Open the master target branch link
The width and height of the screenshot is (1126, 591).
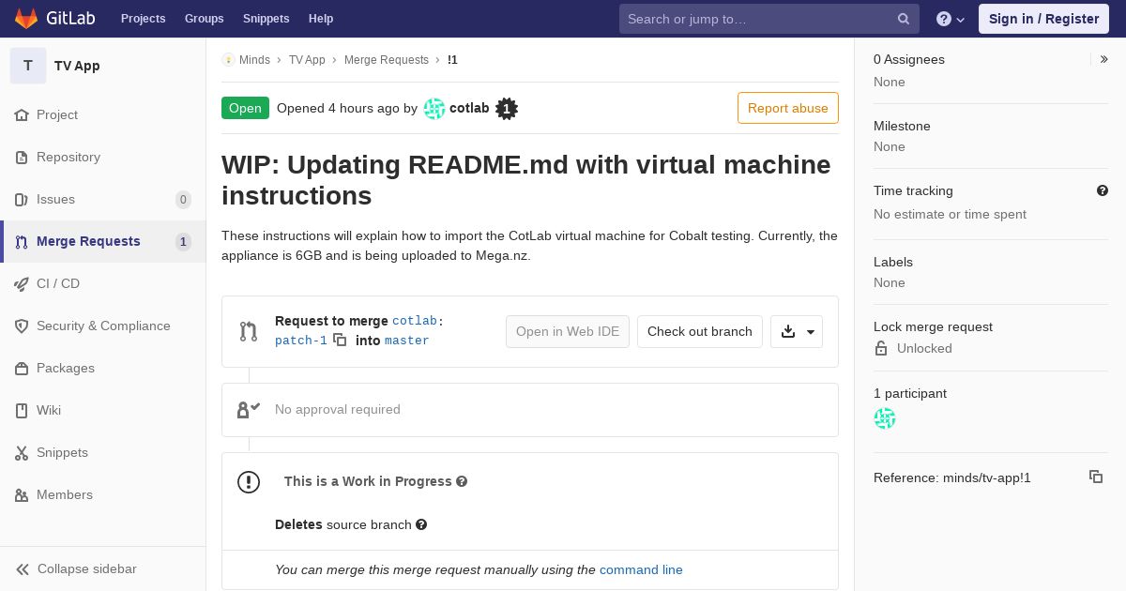(x=407, y=341)
